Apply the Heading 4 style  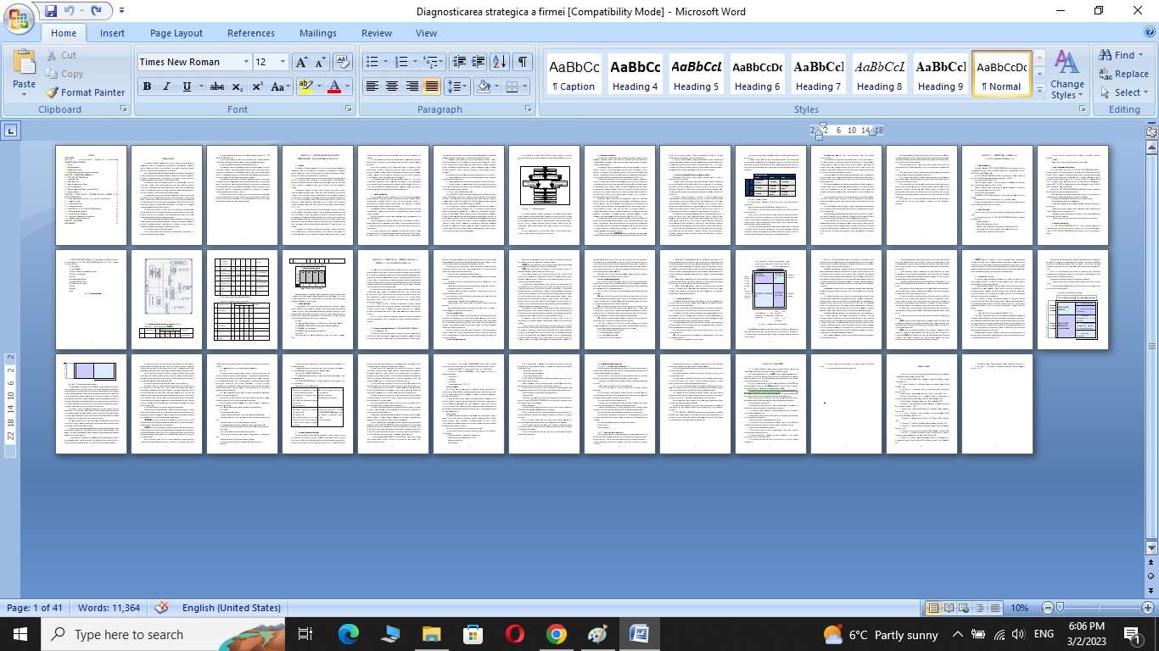[635, 75]
